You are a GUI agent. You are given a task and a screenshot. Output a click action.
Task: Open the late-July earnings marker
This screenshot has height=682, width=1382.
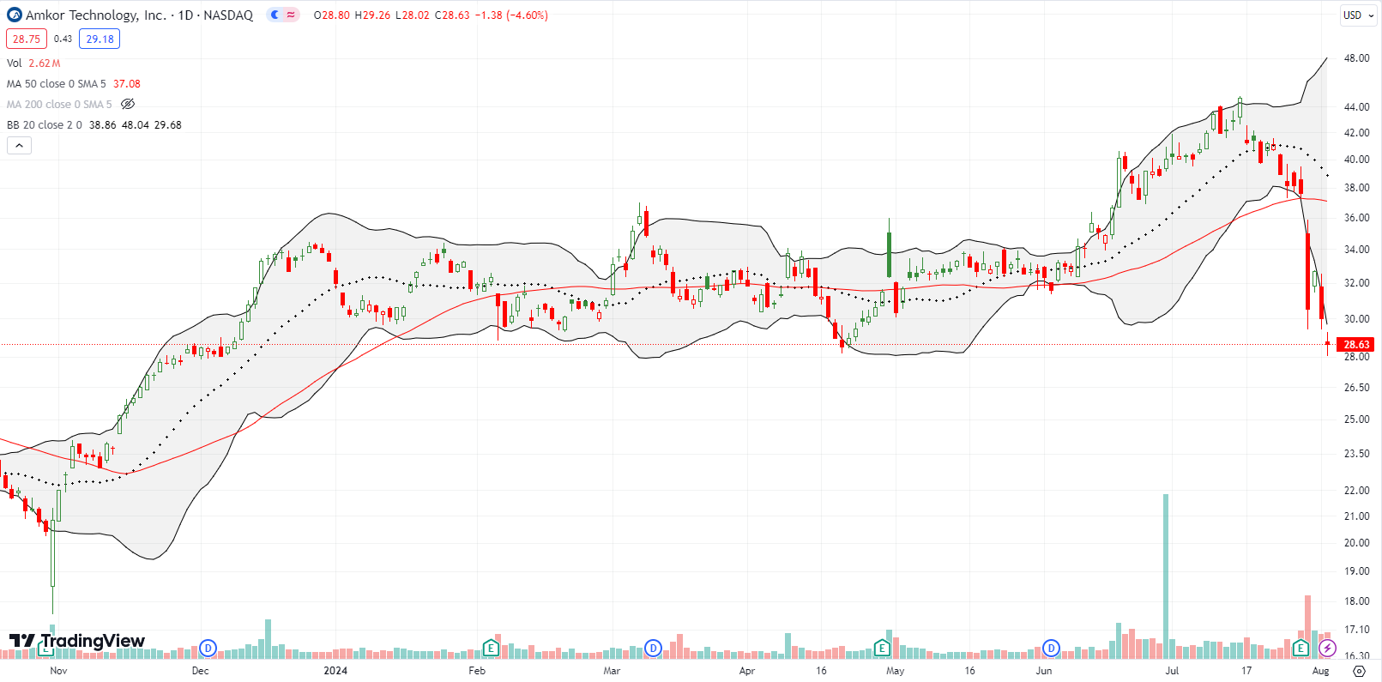click(x=1301, y=648)
